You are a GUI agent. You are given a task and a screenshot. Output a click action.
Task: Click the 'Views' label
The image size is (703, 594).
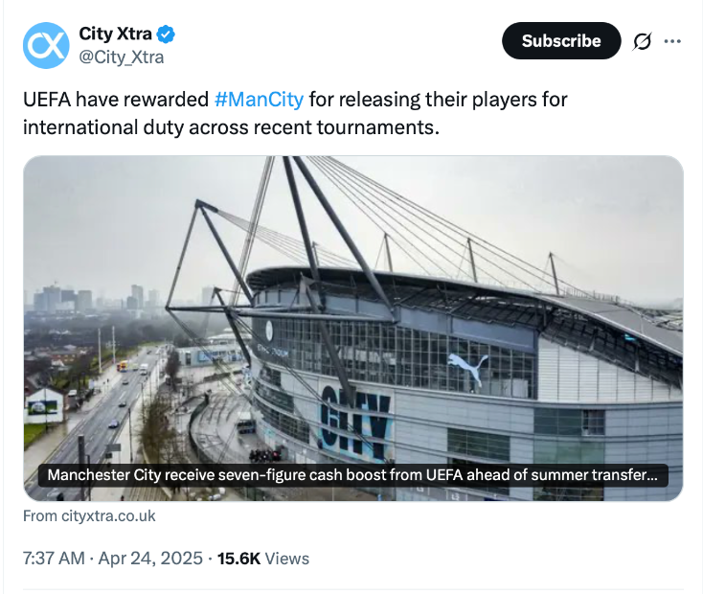(x=286, y=558)
